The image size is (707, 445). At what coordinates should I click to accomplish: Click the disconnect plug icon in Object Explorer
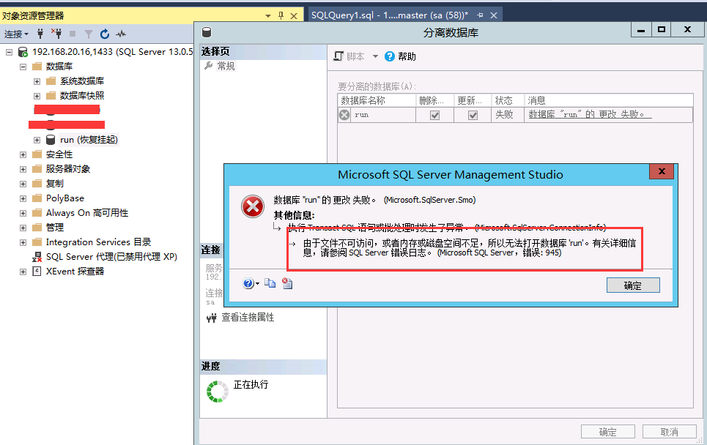click(x=56, y=34)
